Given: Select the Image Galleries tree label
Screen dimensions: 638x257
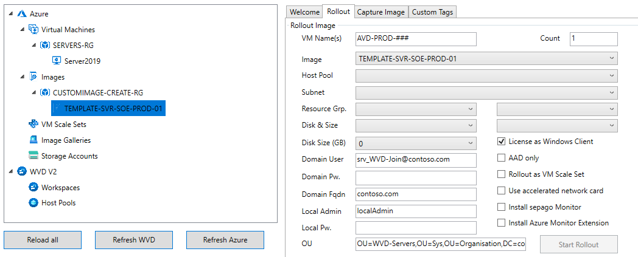Looking at the screenshot, I should 66,140.
